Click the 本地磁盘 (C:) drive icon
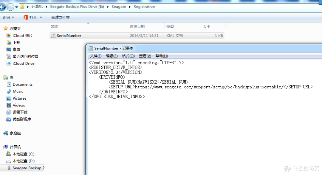 (9, 154)
